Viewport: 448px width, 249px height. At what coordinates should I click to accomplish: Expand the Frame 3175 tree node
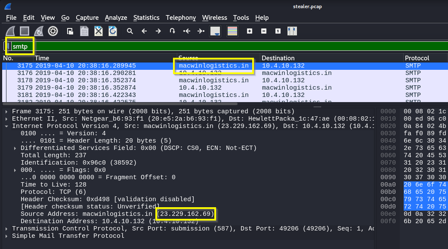[6, 112]
